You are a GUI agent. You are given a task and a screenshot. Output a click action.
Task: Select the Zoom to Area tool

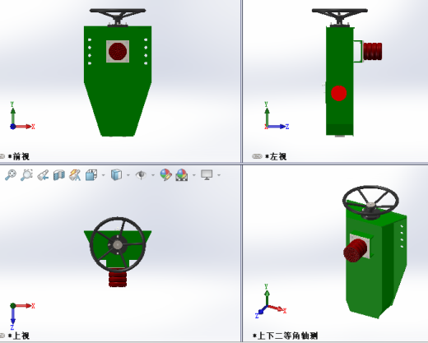26,175
